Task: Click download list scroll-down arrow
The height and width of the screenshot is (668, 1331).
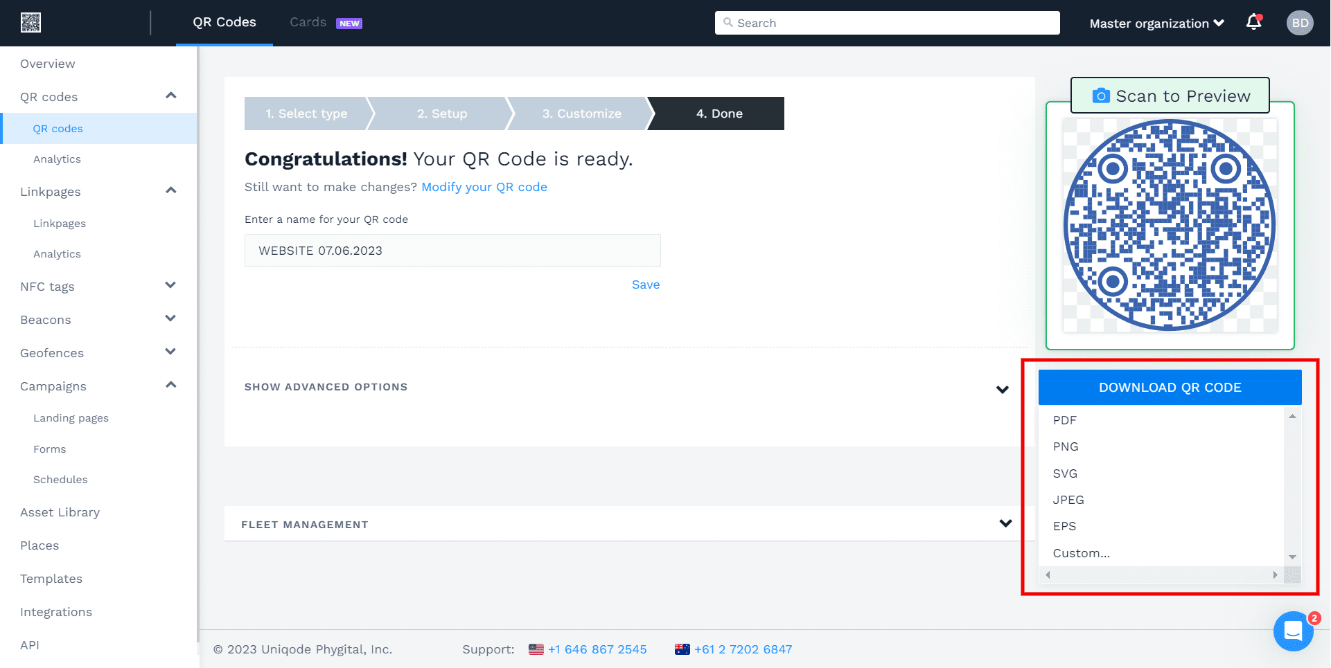Action: tap(1292, 557)
